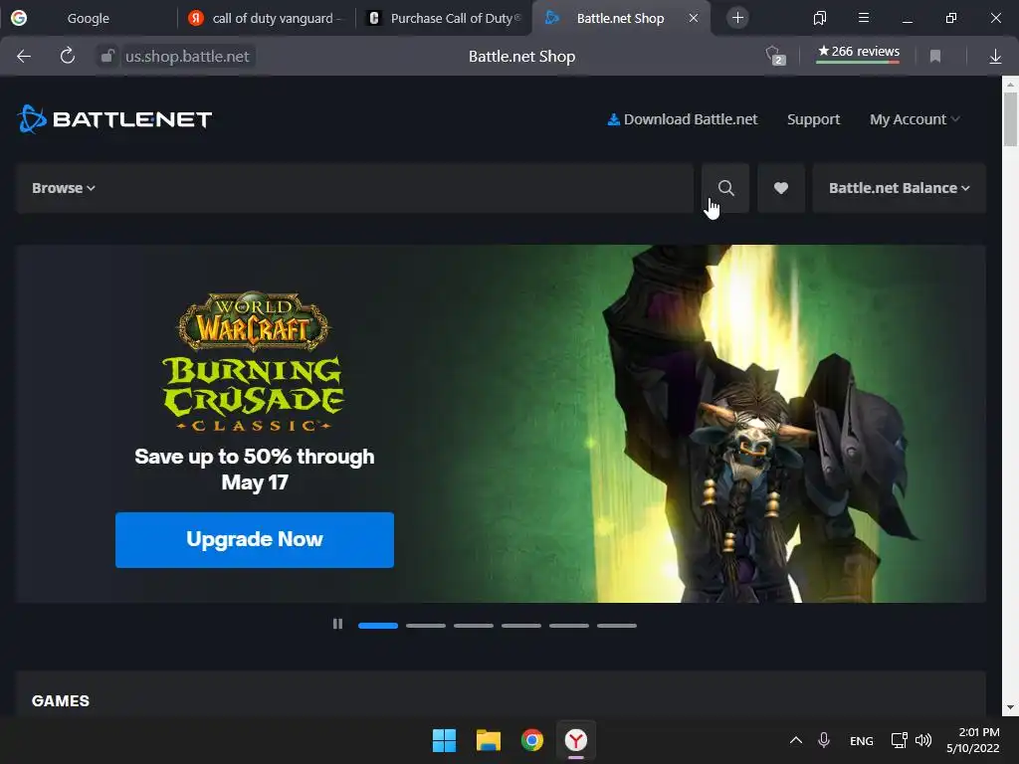Jump to fifth carousel slide indicator
This screenshot has height=764, width=1019.
pos(569,626)
